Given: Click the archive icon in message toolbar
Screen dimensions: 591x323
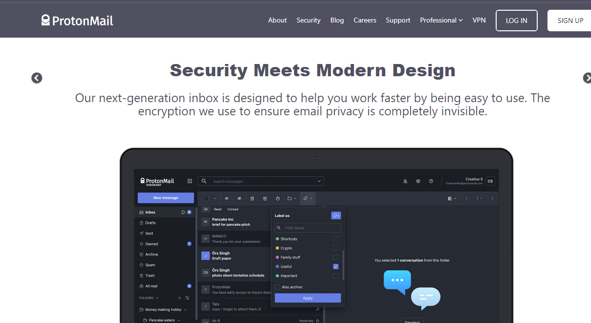Looking at the screenshot, I should tap(265, 198).
